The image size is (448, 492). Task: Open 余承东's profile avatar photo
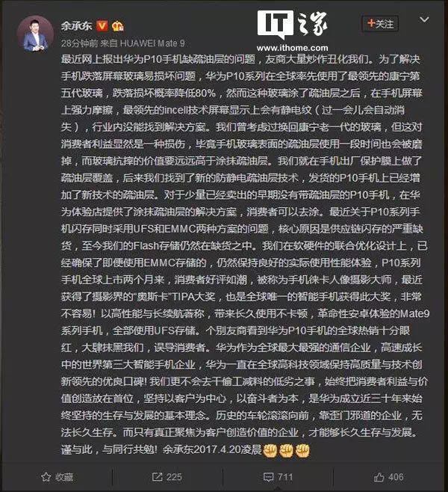(x=35, y=34)
